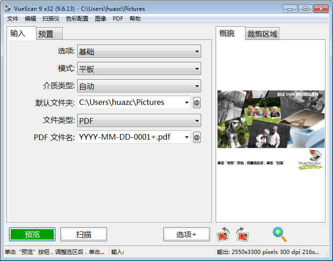Maximize the VueScan window
333x261 pixels.
coord(305,9)
